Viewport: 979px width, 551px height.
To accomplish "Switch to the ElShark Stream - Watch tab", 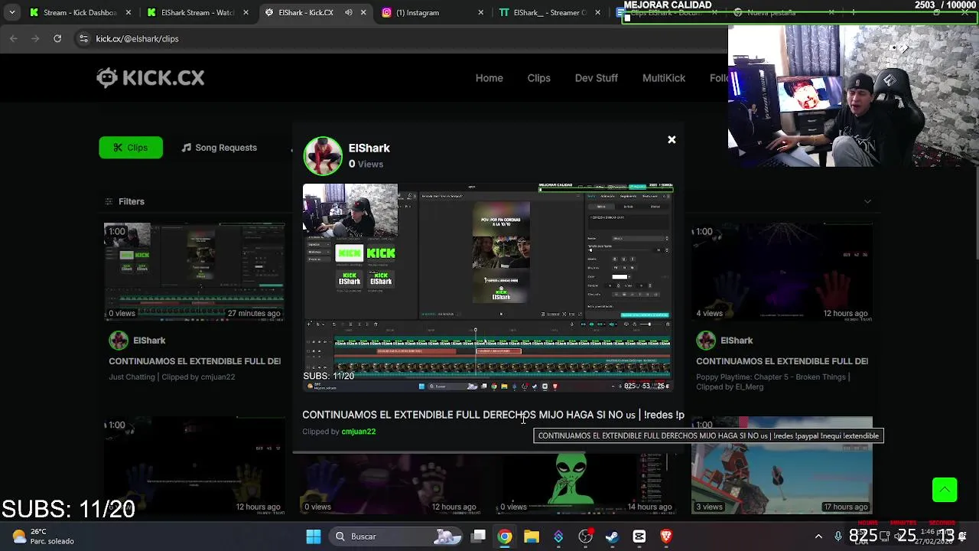I will click(197, 12).
